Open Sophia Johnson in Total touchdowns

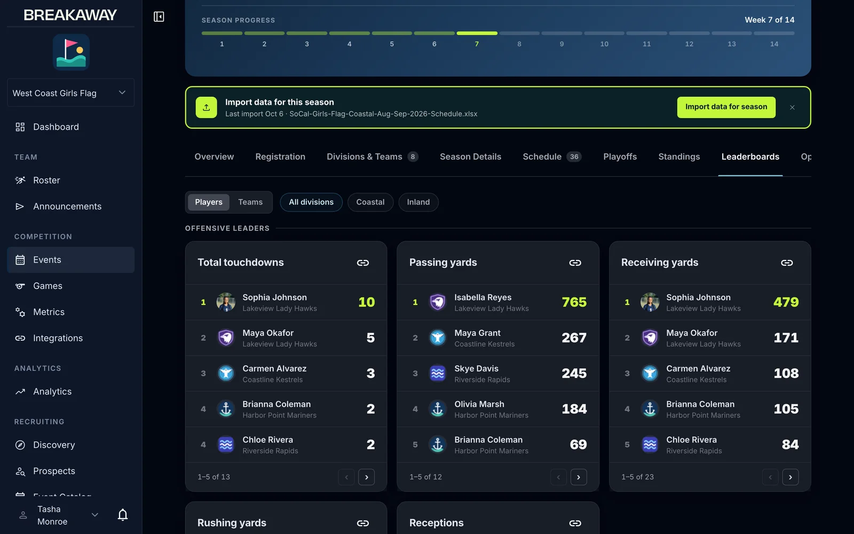[286, 302]
